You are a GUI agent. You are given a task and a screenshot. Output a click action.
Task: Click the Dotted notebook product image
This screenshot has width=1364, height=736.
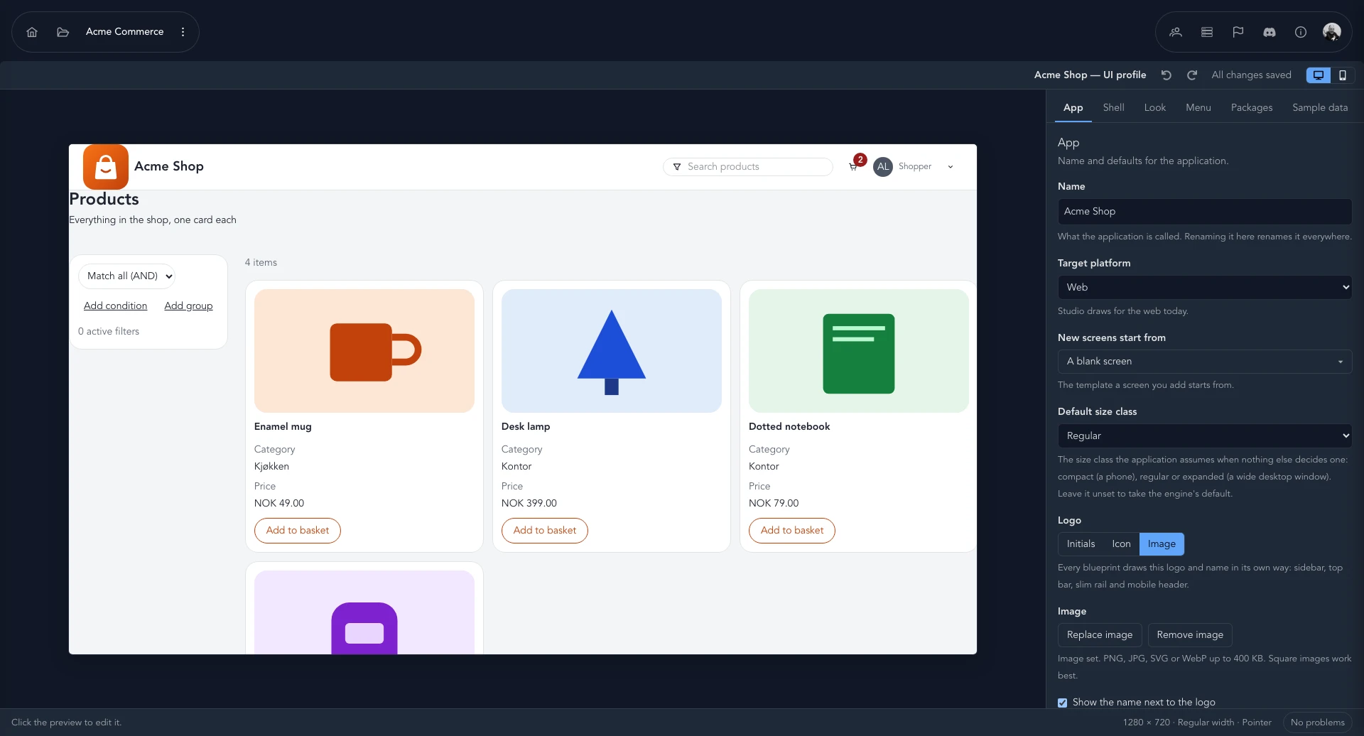858,351
